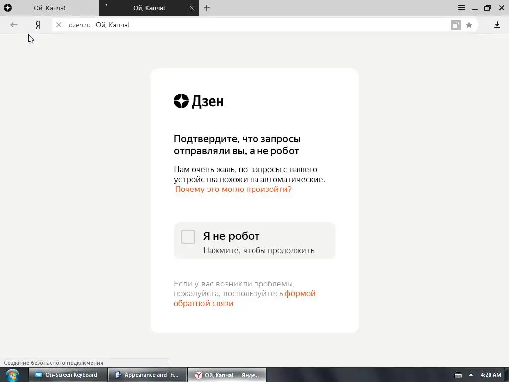Stop page loading with the X button

[59, 25]
